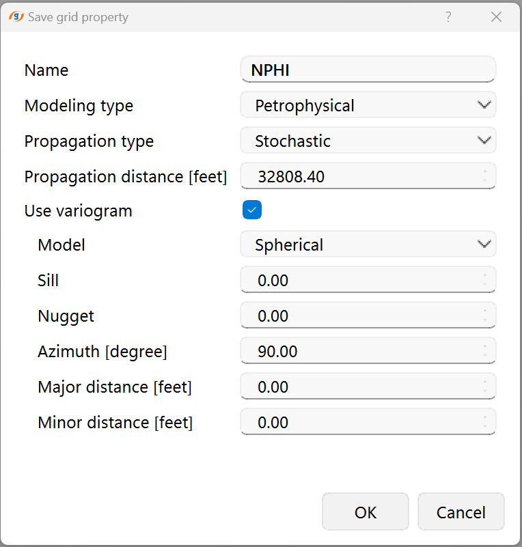Open the variogram Model dropdown
The image size is (522, 547).
[x=368, y=244]
